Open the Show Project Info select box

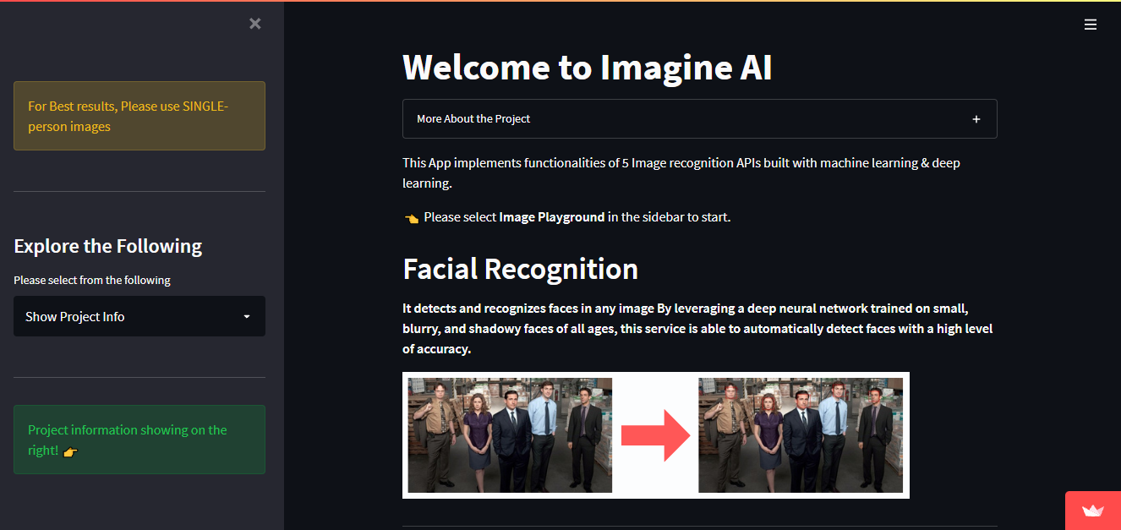click(127, 316)
